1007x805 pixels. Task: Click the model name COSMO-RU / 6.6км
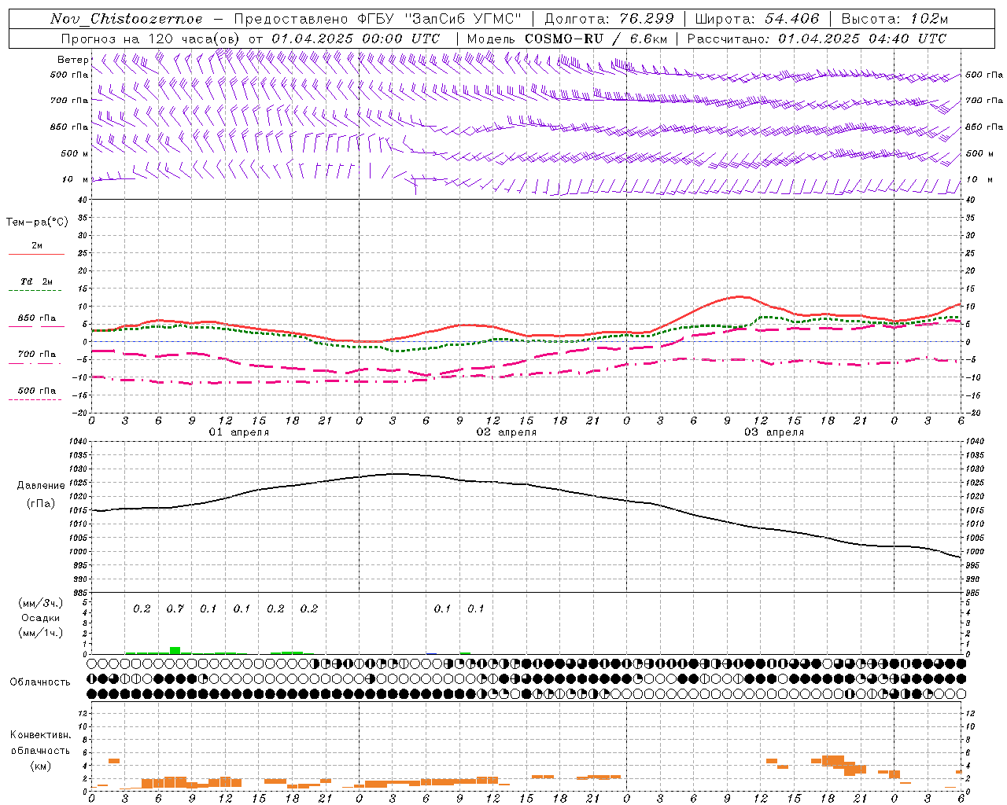coord(596,39)
